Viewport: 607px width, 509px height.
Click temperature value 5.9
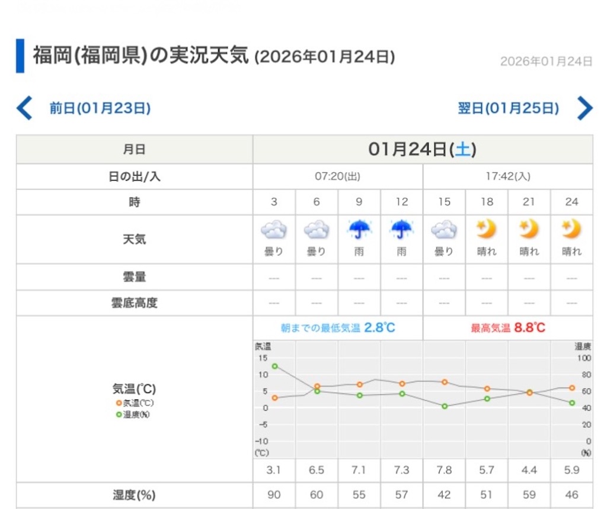572,471
